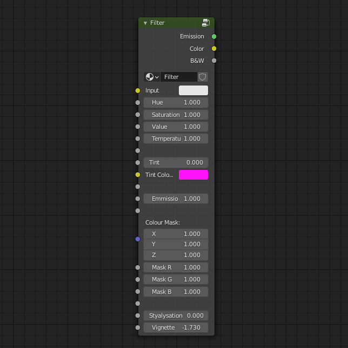Screen dimensions: 348x348
Task: Click the Saturation input socket
Action: coord(138,114)
